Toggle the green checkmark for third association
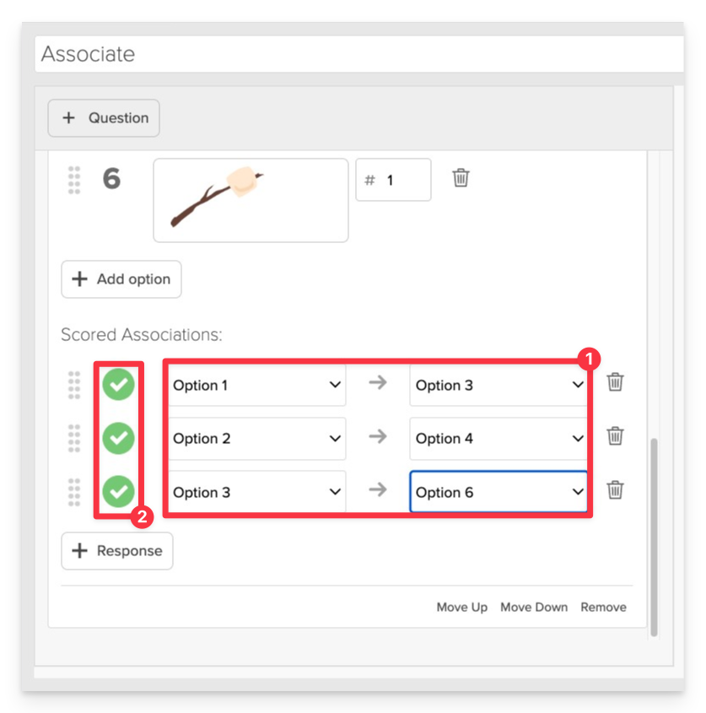This screenshot has height=713, width=706. (118, 492)
